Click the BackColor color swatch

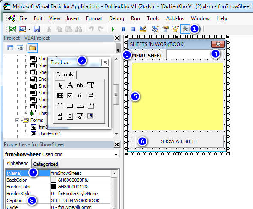pyautogui.click(x=54, y=180)
